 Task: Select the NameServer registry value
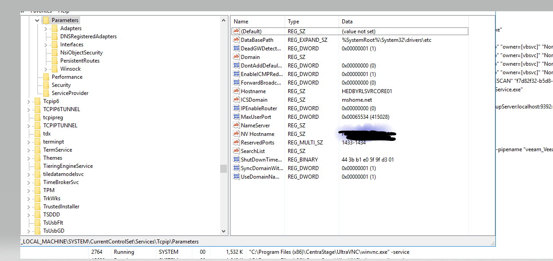pos(255,126)
